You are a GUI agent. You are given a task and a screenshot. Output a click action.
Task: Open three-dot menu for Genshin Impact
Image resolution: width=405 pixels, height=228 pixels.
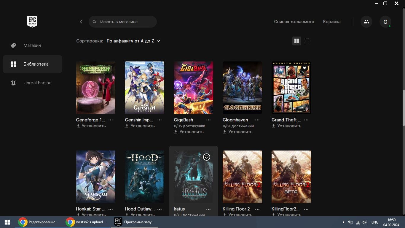pyautogui.click(x=160, y=120)
